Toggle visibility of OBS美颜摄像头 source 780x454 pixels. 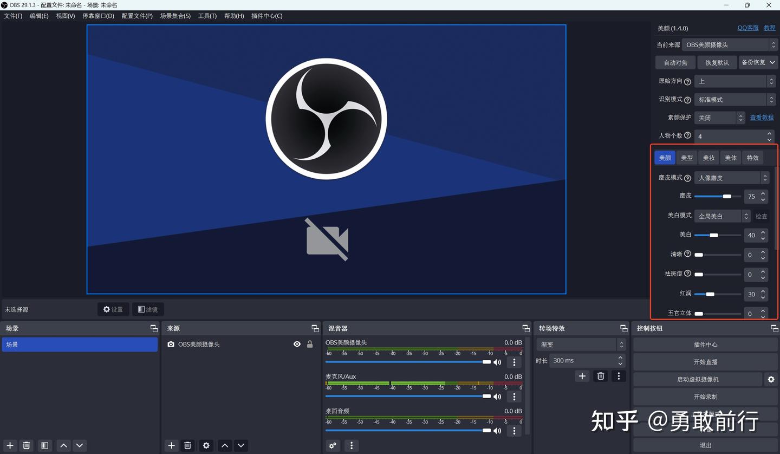pyautogui.click(x=297, y=344)
